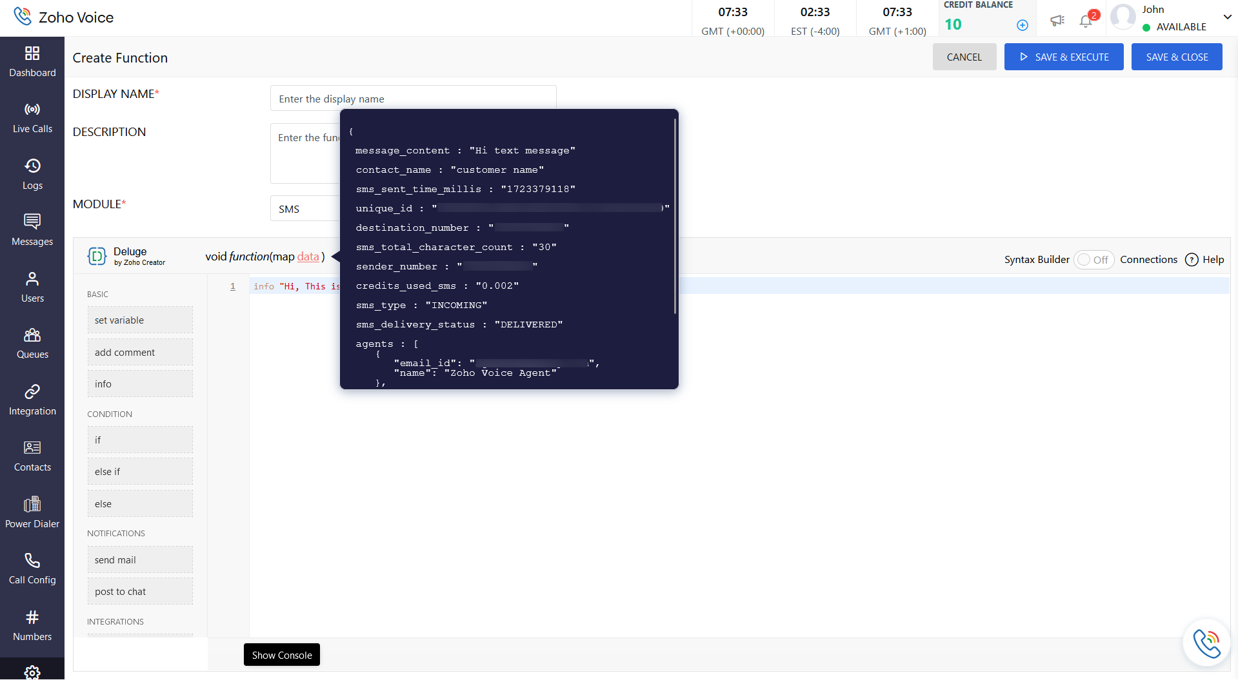Click the sms_type INCOMING line
The height and width of the screenshot is (680, 1238).
coord(421,306)
